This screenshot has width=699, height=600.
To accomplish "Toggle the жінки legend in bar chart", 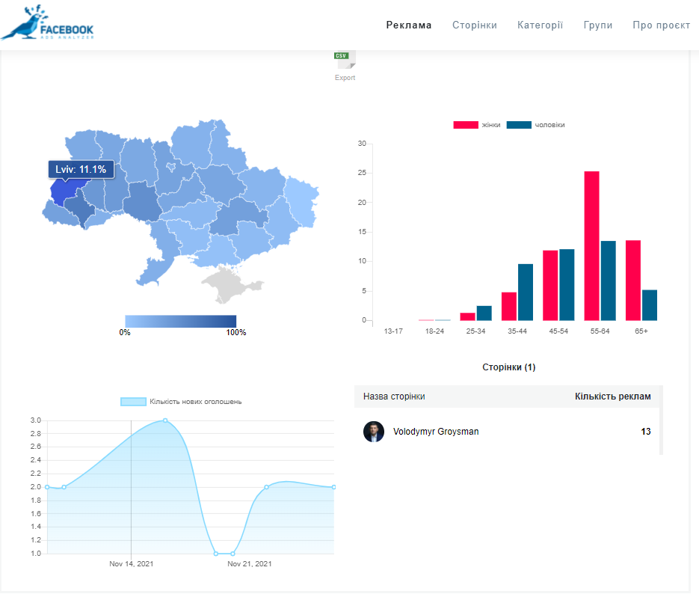I will (466, 125).
